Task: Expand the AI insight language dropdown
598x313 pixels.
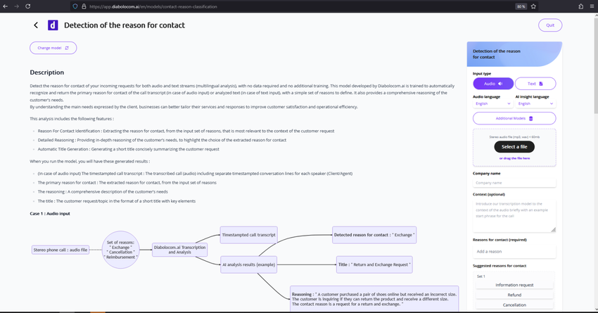Action: (x=535, y=103)
